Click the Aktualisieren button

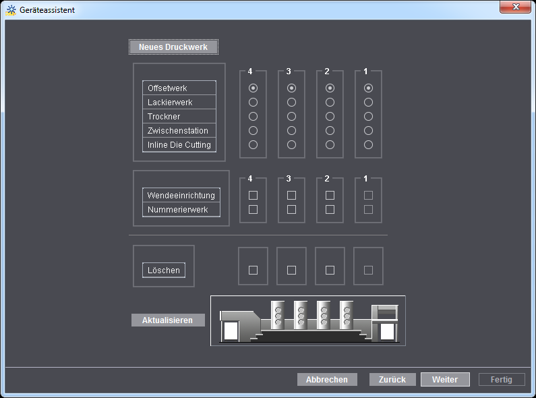pos(168,320)
